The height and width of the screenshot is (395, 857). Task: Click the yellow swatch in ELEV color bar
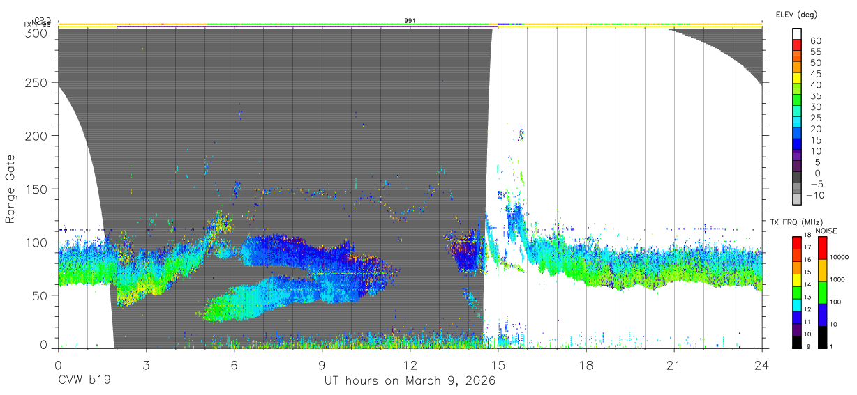(x=798, y=77)
